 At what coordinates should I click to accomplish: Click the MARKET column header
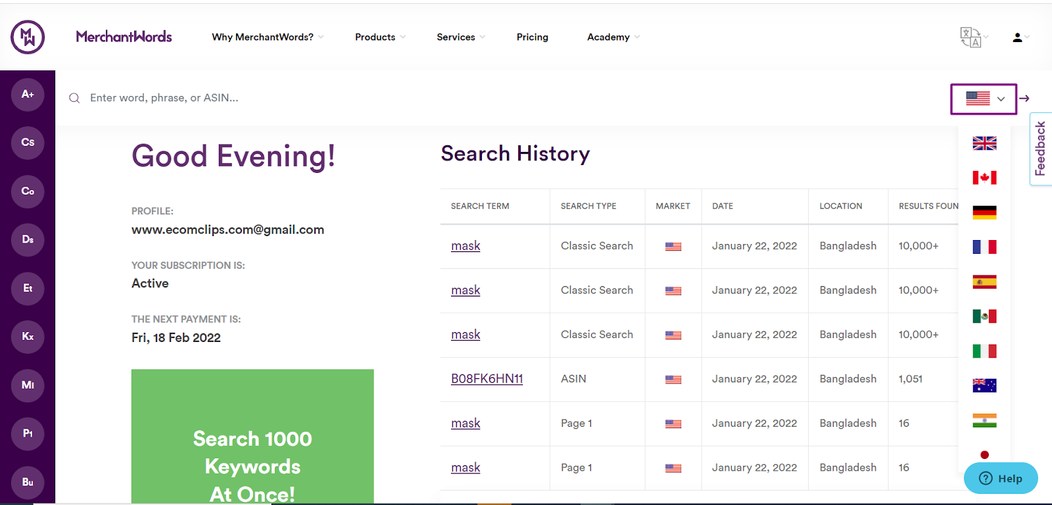coord(673,206)
